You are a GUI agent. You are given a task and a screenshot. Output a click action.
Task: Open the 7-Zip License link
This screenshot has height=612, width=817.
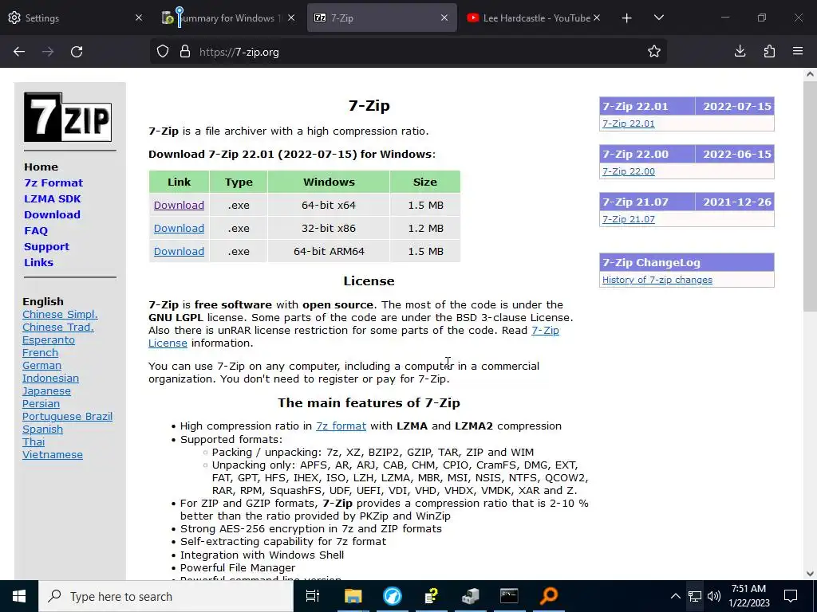coord(545,331)
